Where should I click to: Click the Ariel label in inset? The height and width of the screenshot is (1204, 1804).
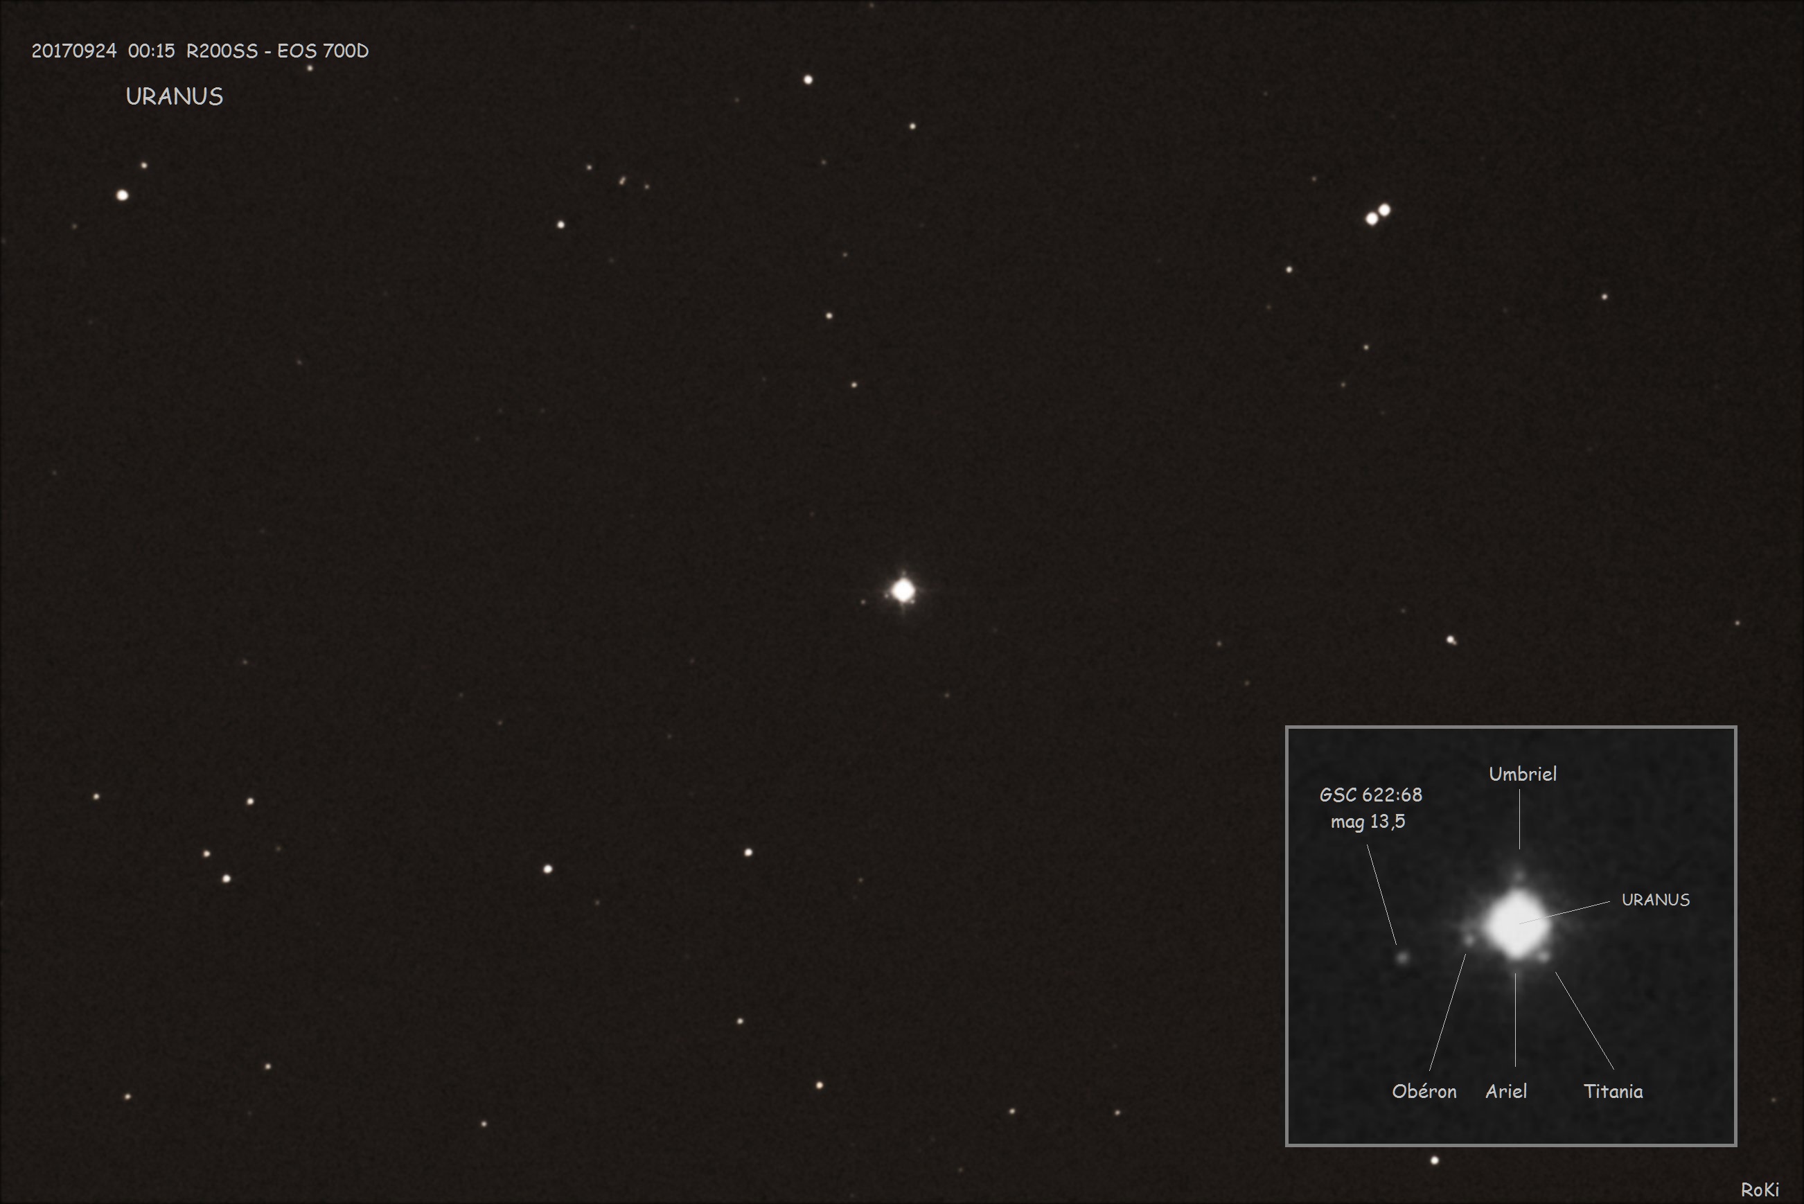[1505, 1091]
